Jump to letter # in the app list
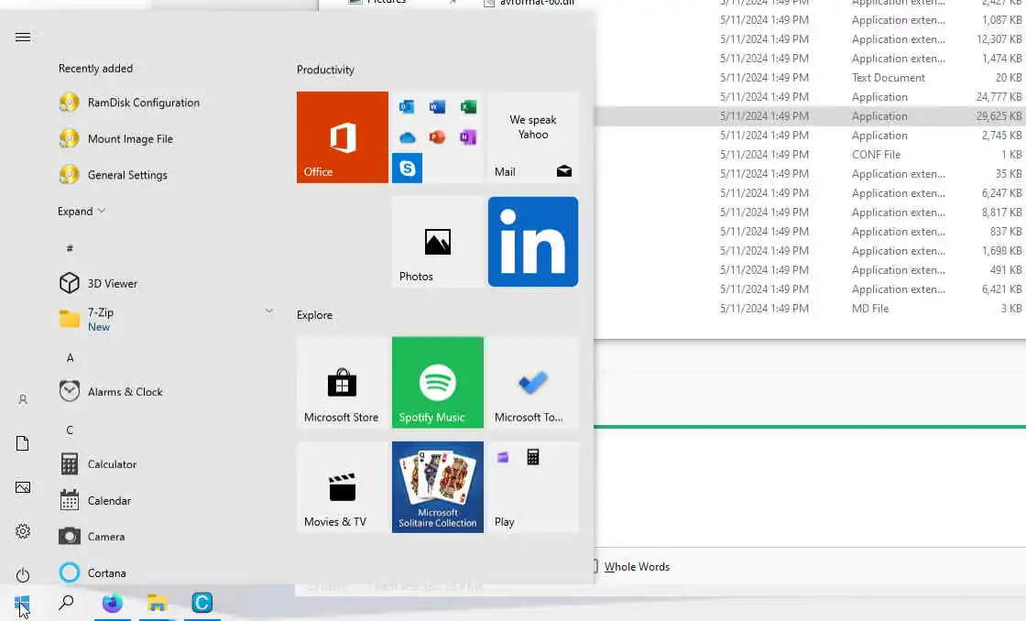The width and height of the screenshot is (1026, 621). coord(70,248)
